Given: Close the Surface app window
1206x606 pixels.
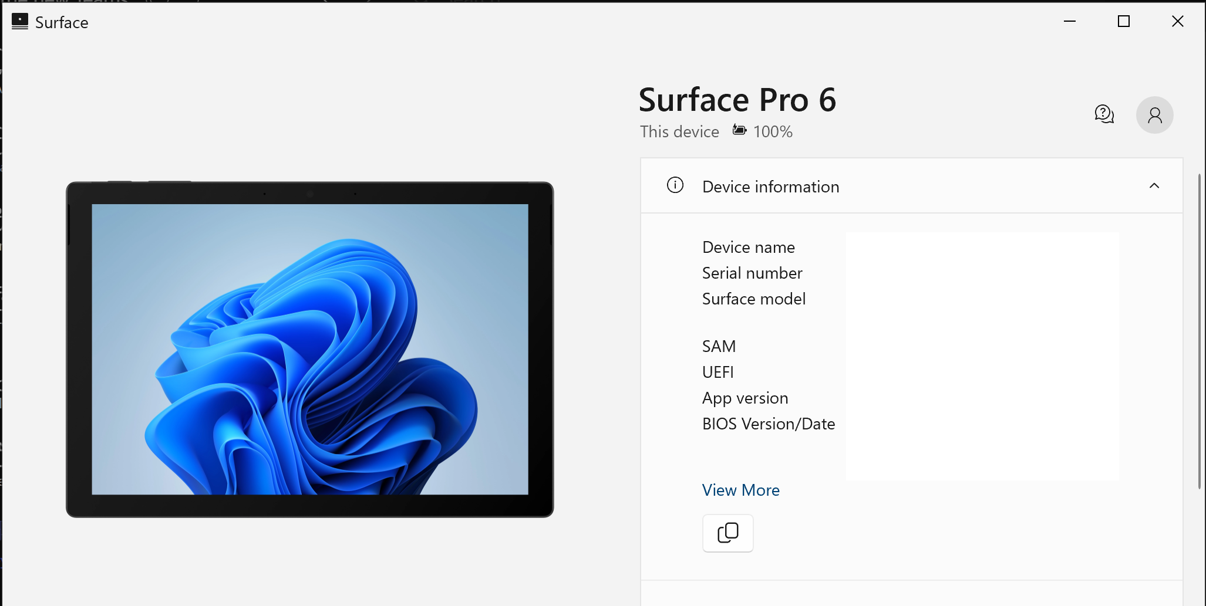Looking at the screenshot, I should tap(1177, 22).
